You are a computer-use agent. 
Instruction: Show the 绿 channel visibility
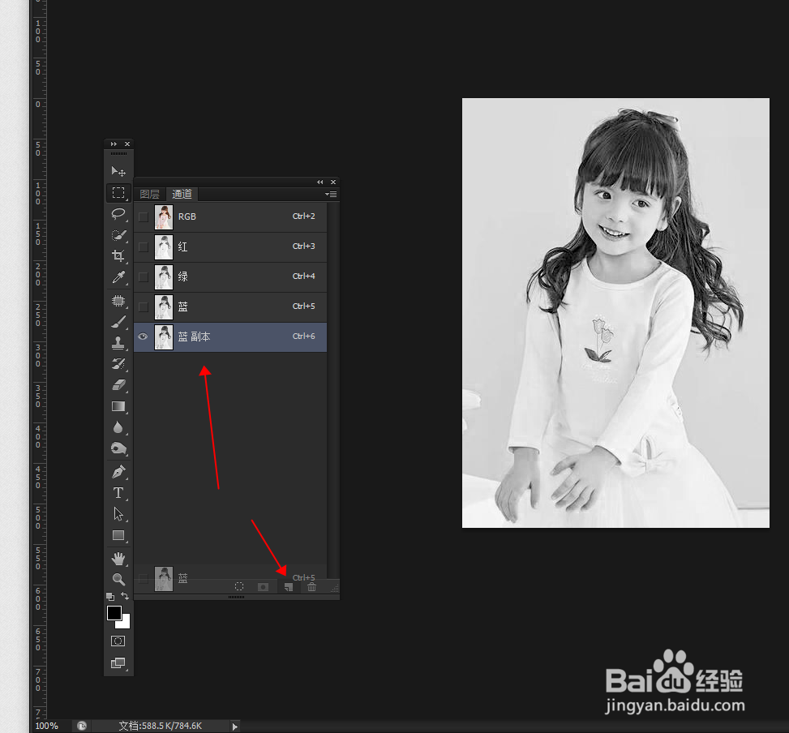point(143,277)
